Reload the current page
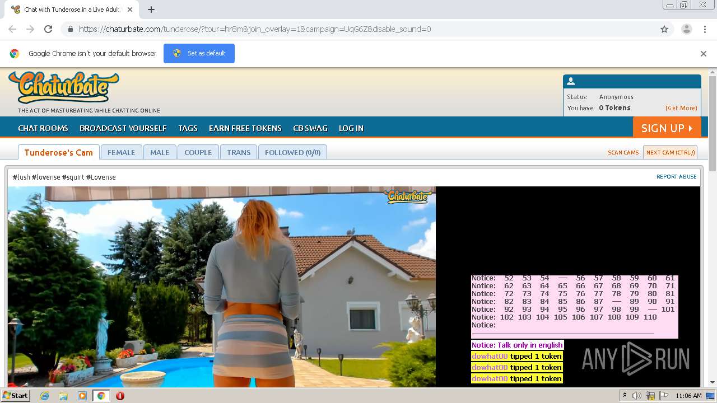 tap(48, 29)
